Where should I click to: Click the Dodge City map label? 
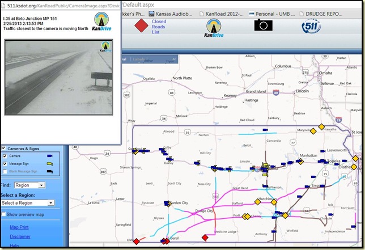point(204,211)
